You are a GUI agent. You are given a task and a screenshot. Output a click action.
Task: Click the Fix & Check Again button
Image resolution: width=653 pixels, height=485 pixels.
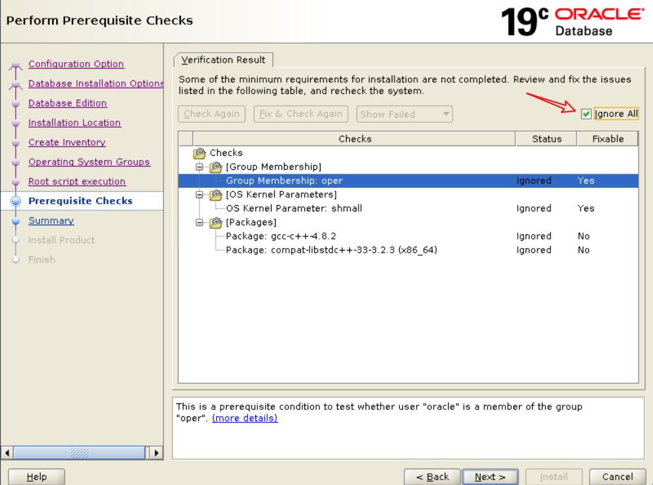(300, 114)
